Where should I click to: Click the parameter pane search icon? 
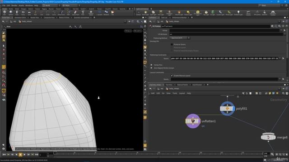(x=280, y=26)
